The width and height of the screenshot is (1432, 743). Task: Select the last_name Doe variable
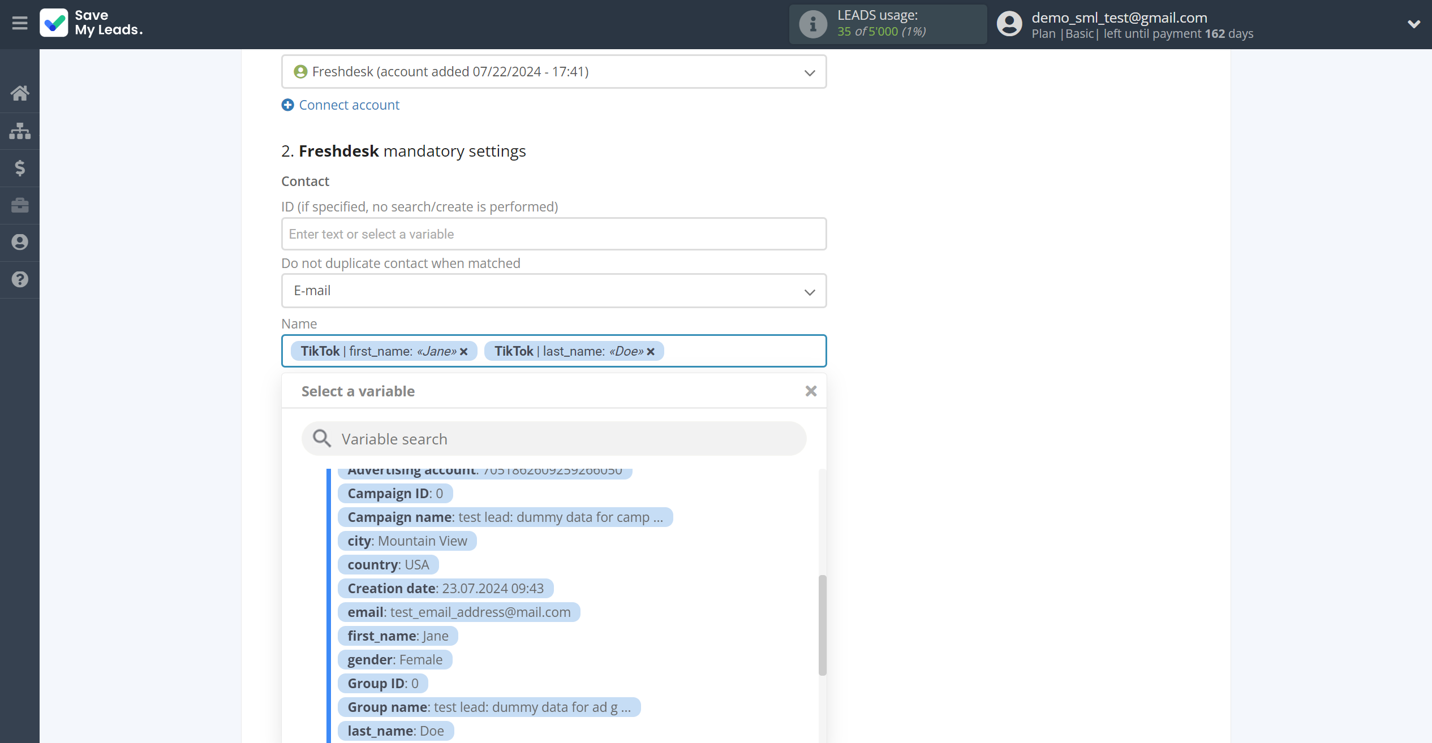[395, 731]
